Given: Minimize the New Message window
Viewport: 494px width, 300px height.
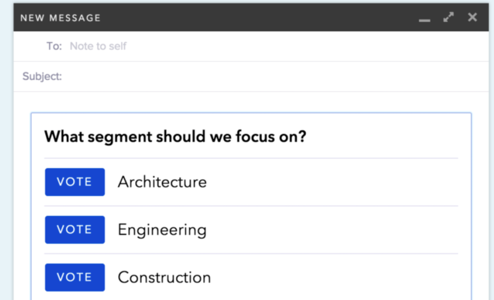Looking at the screenshot, I should (425, 18).
